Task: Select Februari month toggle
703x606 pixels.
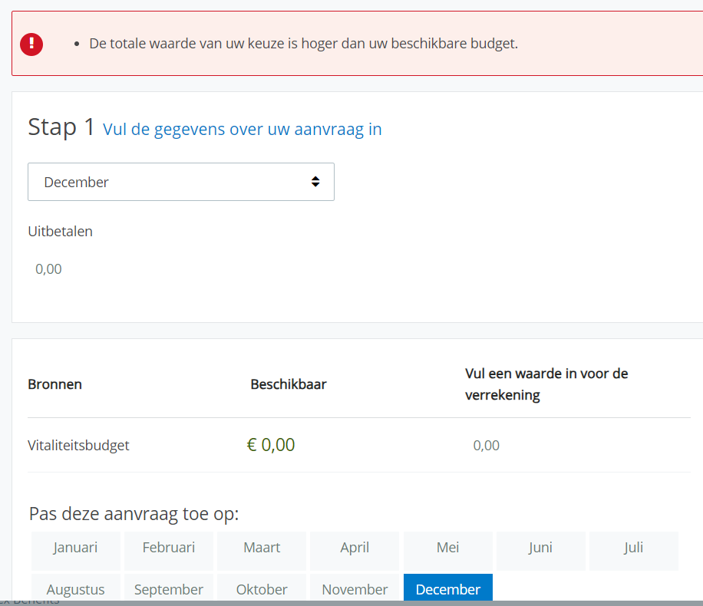Action: pos(169,548)
